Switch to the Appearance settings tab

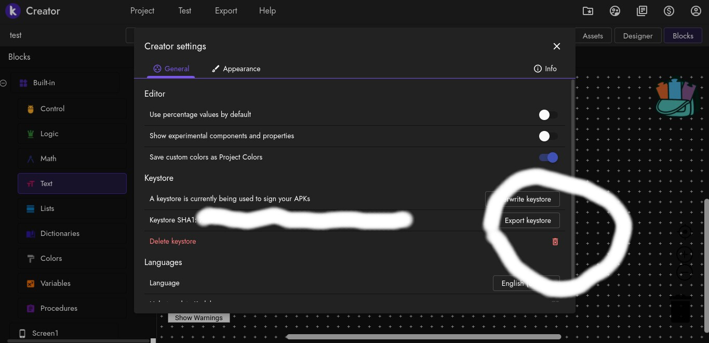tap(236, 69)
